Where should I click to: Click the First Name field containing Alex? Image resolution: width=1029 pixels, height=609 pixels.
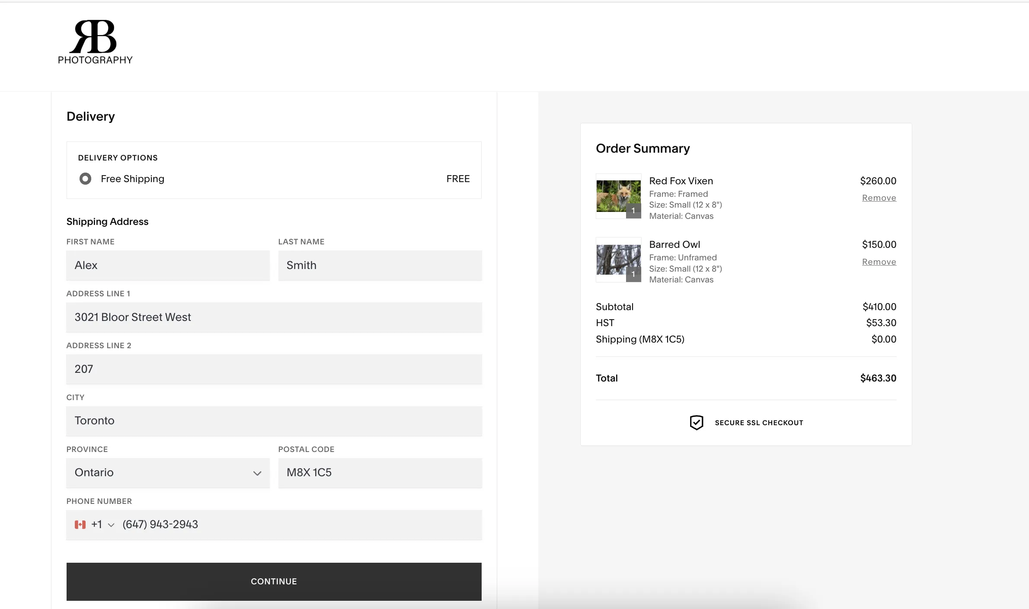click(168, 265)
